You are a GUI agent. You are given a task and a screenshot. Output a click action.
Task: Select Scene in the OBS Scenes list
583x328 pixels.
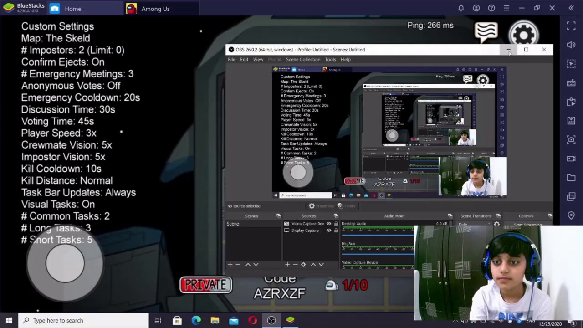[x=253, y=224]
